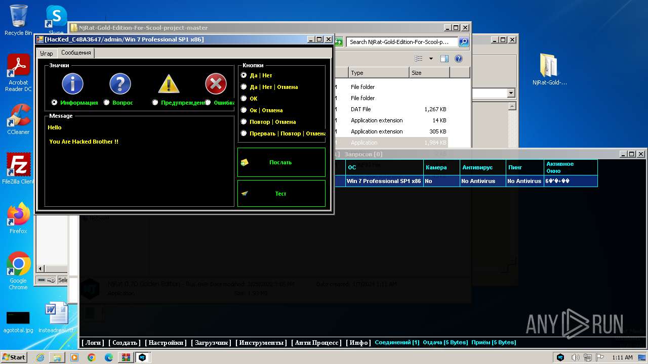Click the Size column header in Explorer
The width and height of the screenshot is (648, 364).
(429, 73)
